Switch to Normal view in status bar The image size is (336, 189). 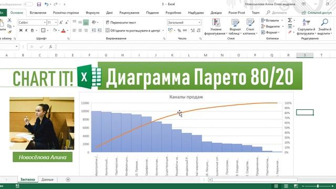click(x=276, y=186)
